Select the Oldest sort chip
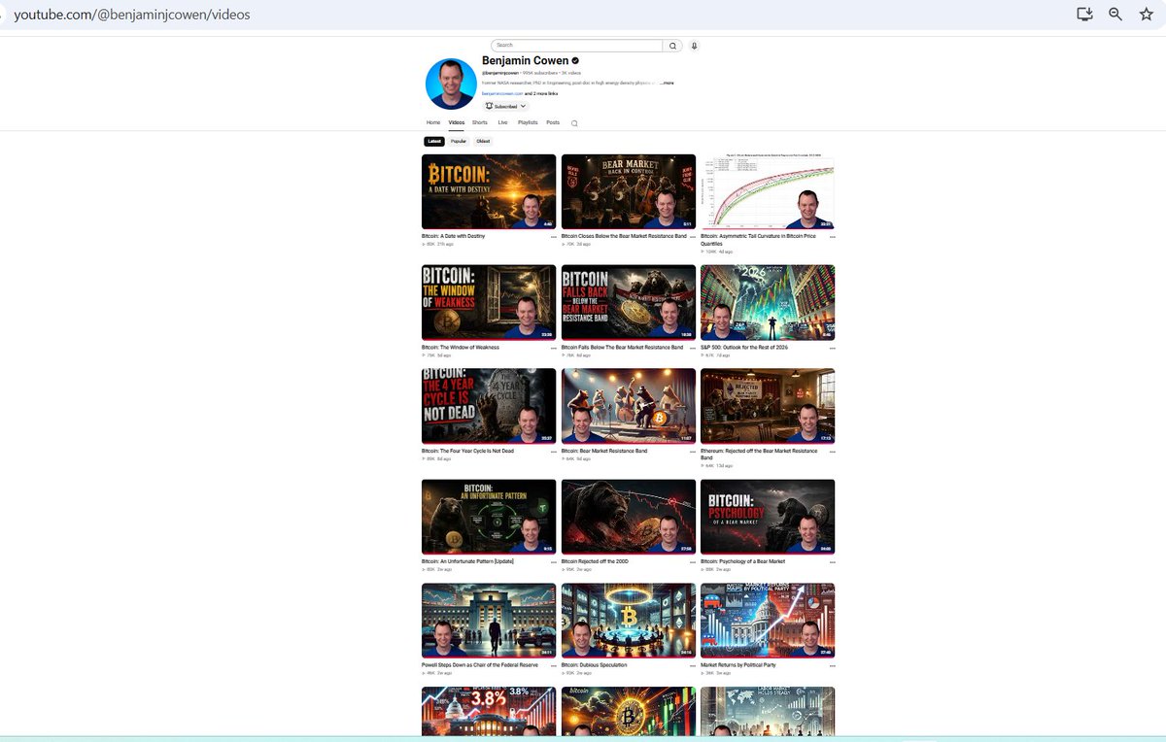 (483, 142)
